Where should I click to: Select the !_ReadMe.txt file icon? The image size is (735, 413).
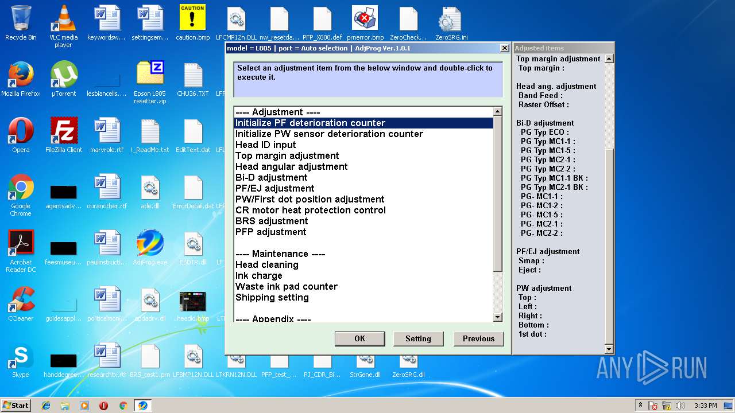point(150,135)
